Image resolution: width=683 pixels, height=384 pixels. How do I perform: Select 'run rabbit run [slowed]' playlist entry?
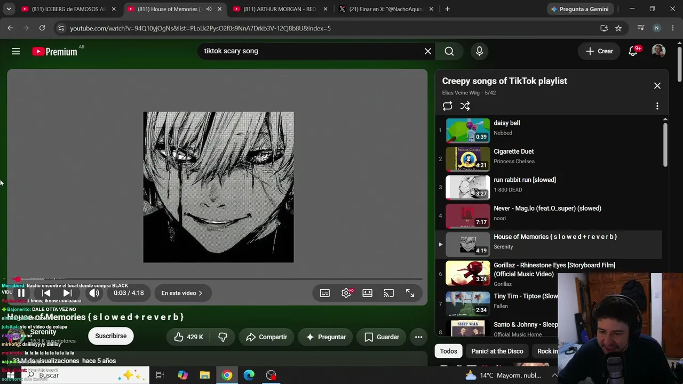pos(550,187)
